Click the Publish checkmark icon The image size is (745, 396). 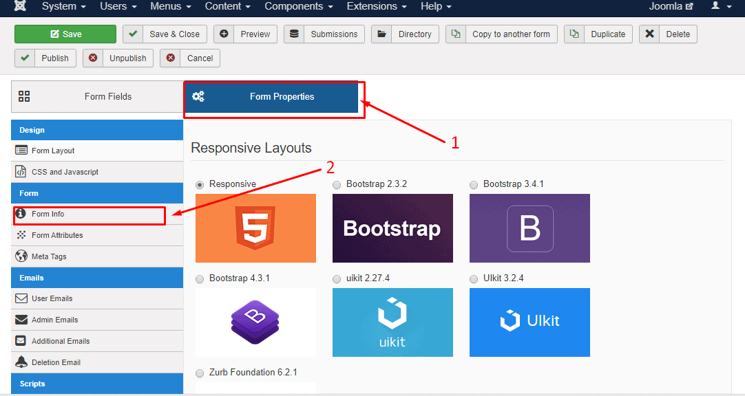pos(25,58)
